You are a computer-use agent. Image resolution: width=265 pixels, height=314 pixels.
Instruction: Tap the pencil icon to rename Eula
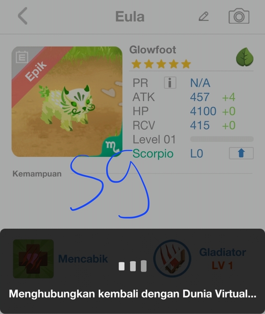click(x=203, y=16)
